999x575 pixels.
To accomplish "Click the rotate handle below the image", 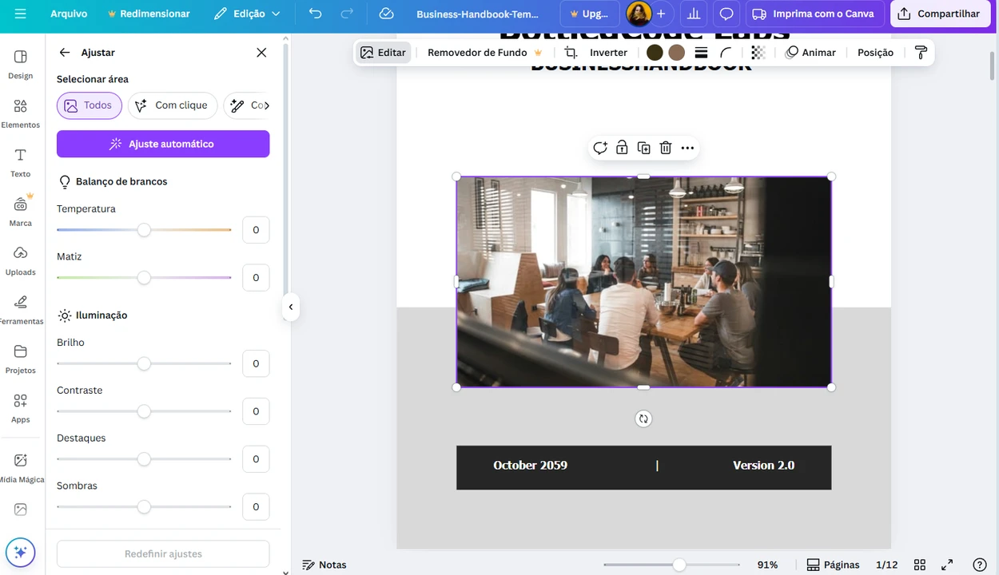I will pos(643,418).
